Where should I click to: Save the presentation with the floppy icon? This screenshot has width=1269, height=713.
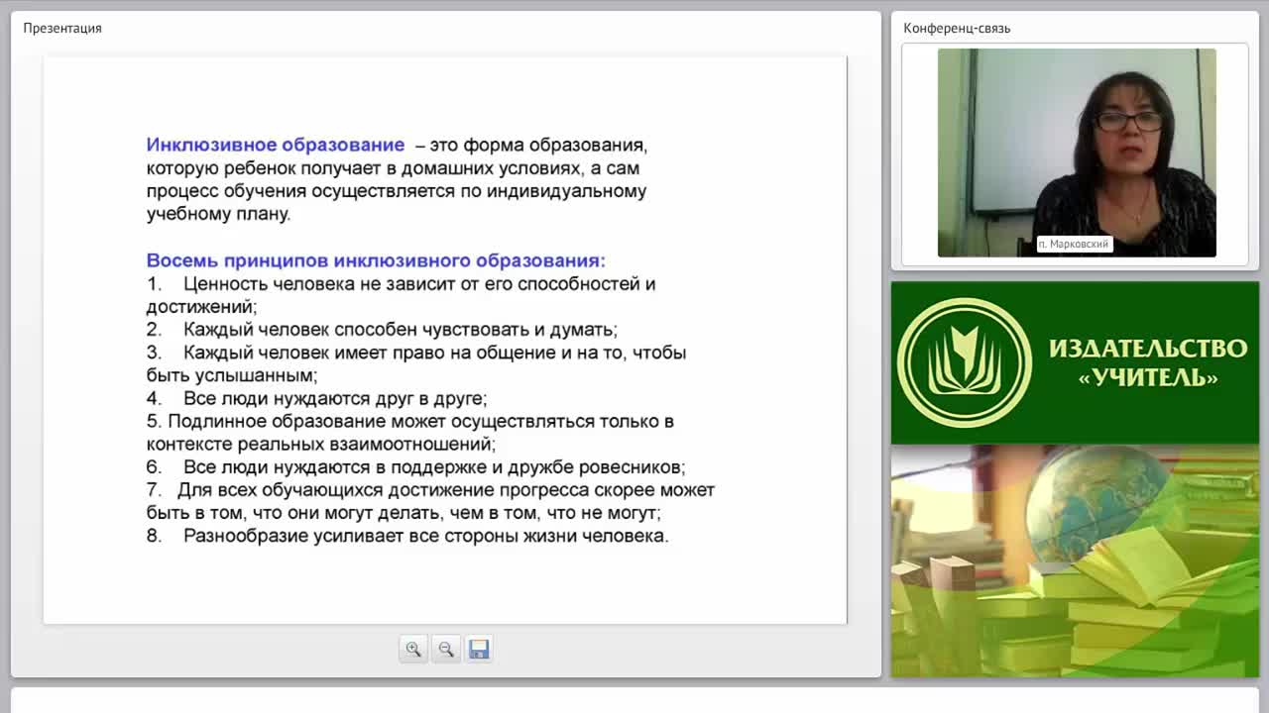pos(479,649)
